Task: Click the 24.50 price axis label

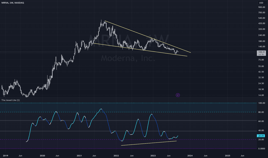Action: (261, 83)
